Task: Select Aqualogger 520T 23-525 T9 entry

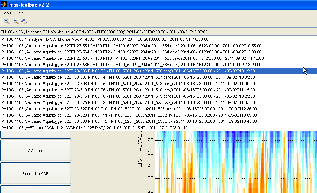Action: tap(158, 102)
